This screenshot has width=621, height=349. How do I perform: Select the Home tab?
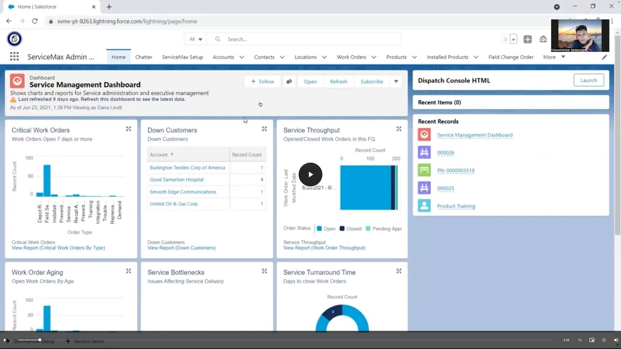tap(118, 57)
